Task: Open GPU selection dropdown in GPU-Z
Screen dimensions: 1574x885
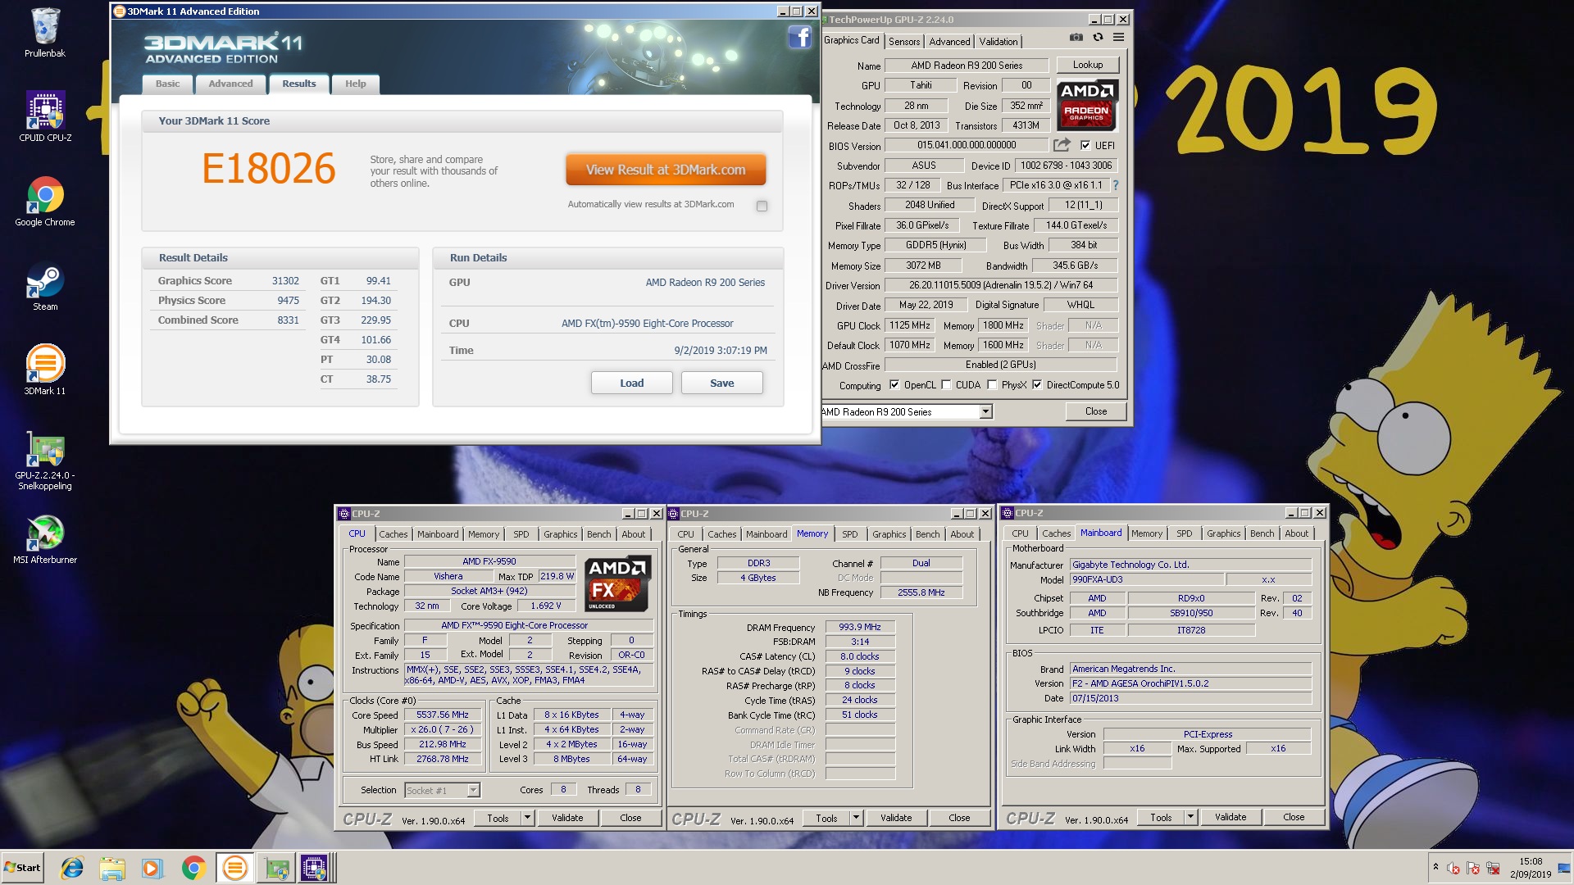Action: [x=985, y=412]
